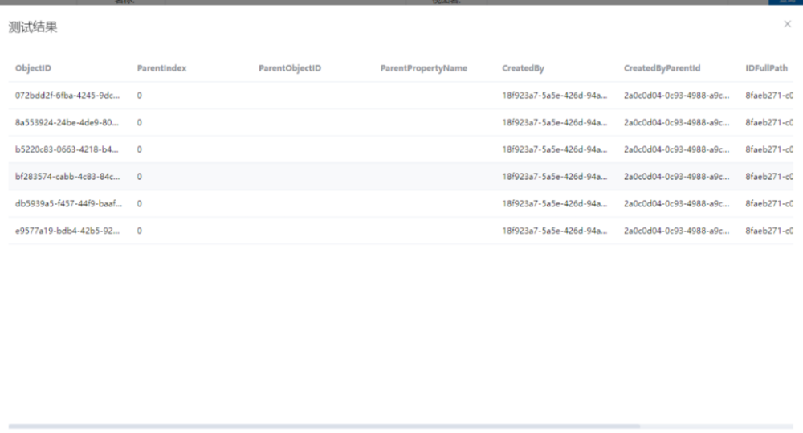Image resolution: width=803 pixels, height=433 pixels.
Task: Click the CreatedByParentId column header
Action: (x=662, y=68)
